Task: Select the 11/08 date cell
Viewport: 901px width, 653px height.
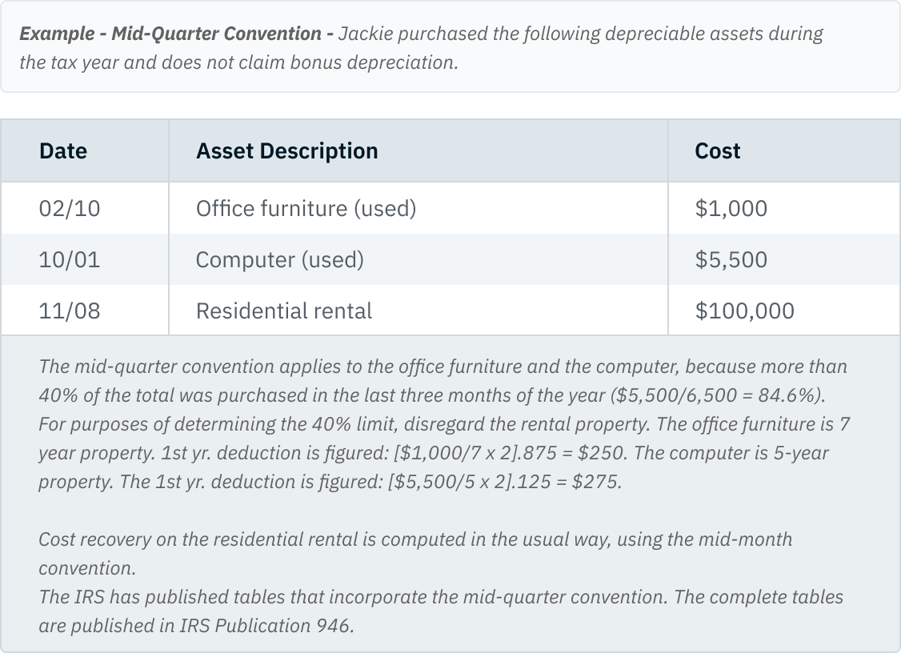Action: pyautogui.click(x=70, y=310)
